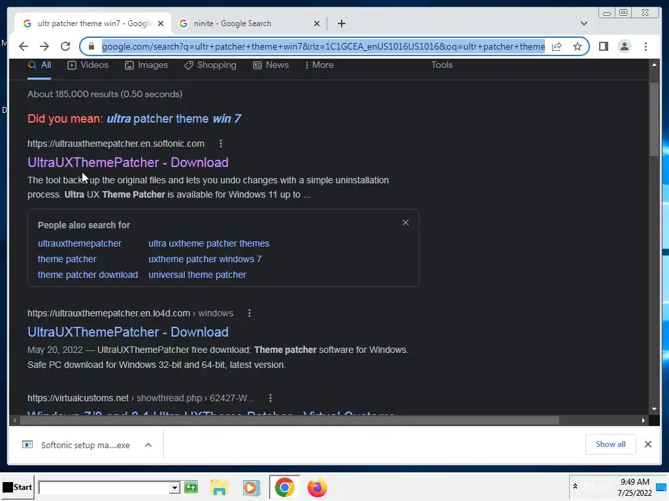Expand the Softonic download options chevron
Image resolution: width=669 pixels, height=501 pixels.
pos(148,445)
